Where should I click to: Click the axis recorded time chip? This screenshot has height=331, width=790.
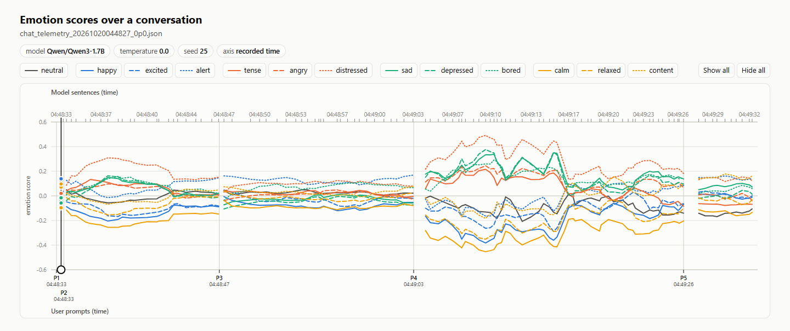pyautogui.click(x=251, y=51)
